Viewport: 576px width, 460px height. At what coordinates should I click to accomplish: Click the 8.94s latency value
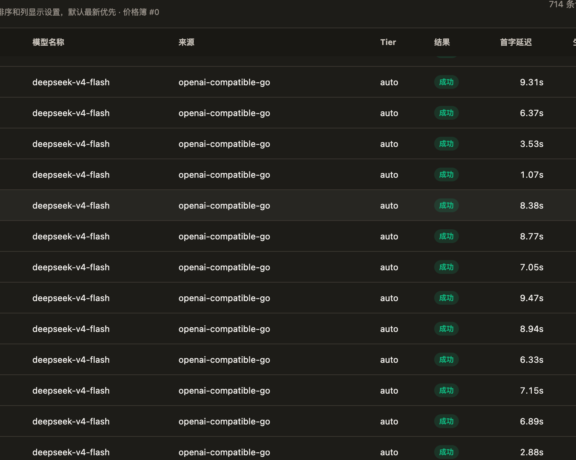tap(532, 329)
